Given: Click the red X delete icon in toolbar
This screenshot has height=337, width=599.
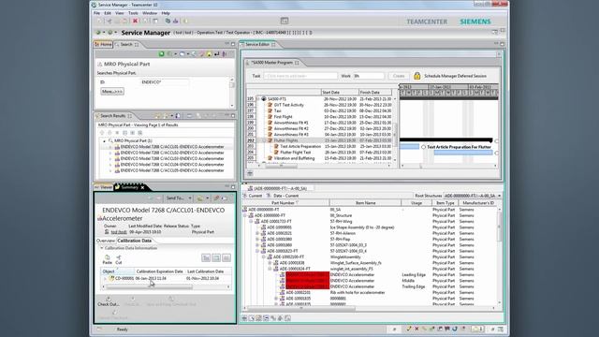Looking at the screenshot, I should [x=135, y=21].
